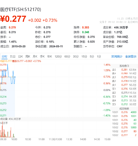Select the 60分 interval tab

tap(67, 56)
